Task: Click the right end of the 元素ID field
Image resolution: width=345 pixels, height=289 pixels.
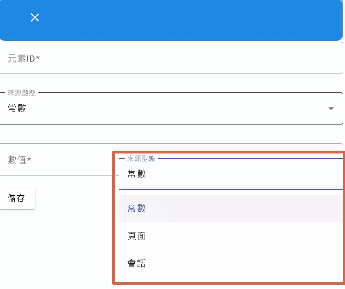Action: point(331,58)
